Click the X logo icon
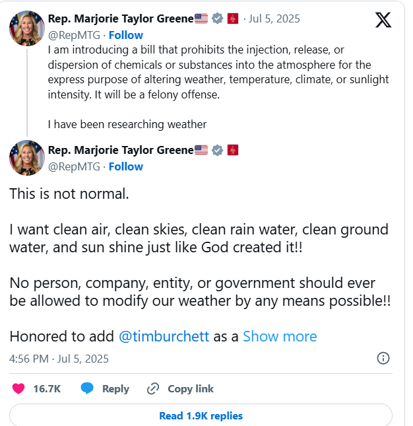The height and width of the screenshot is (426, 413). (383, 20)
